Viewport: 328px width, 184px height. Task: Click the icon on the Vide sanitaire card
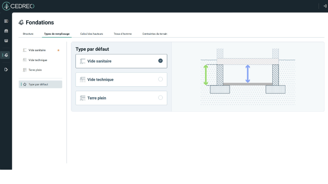(x=83, y=61)
